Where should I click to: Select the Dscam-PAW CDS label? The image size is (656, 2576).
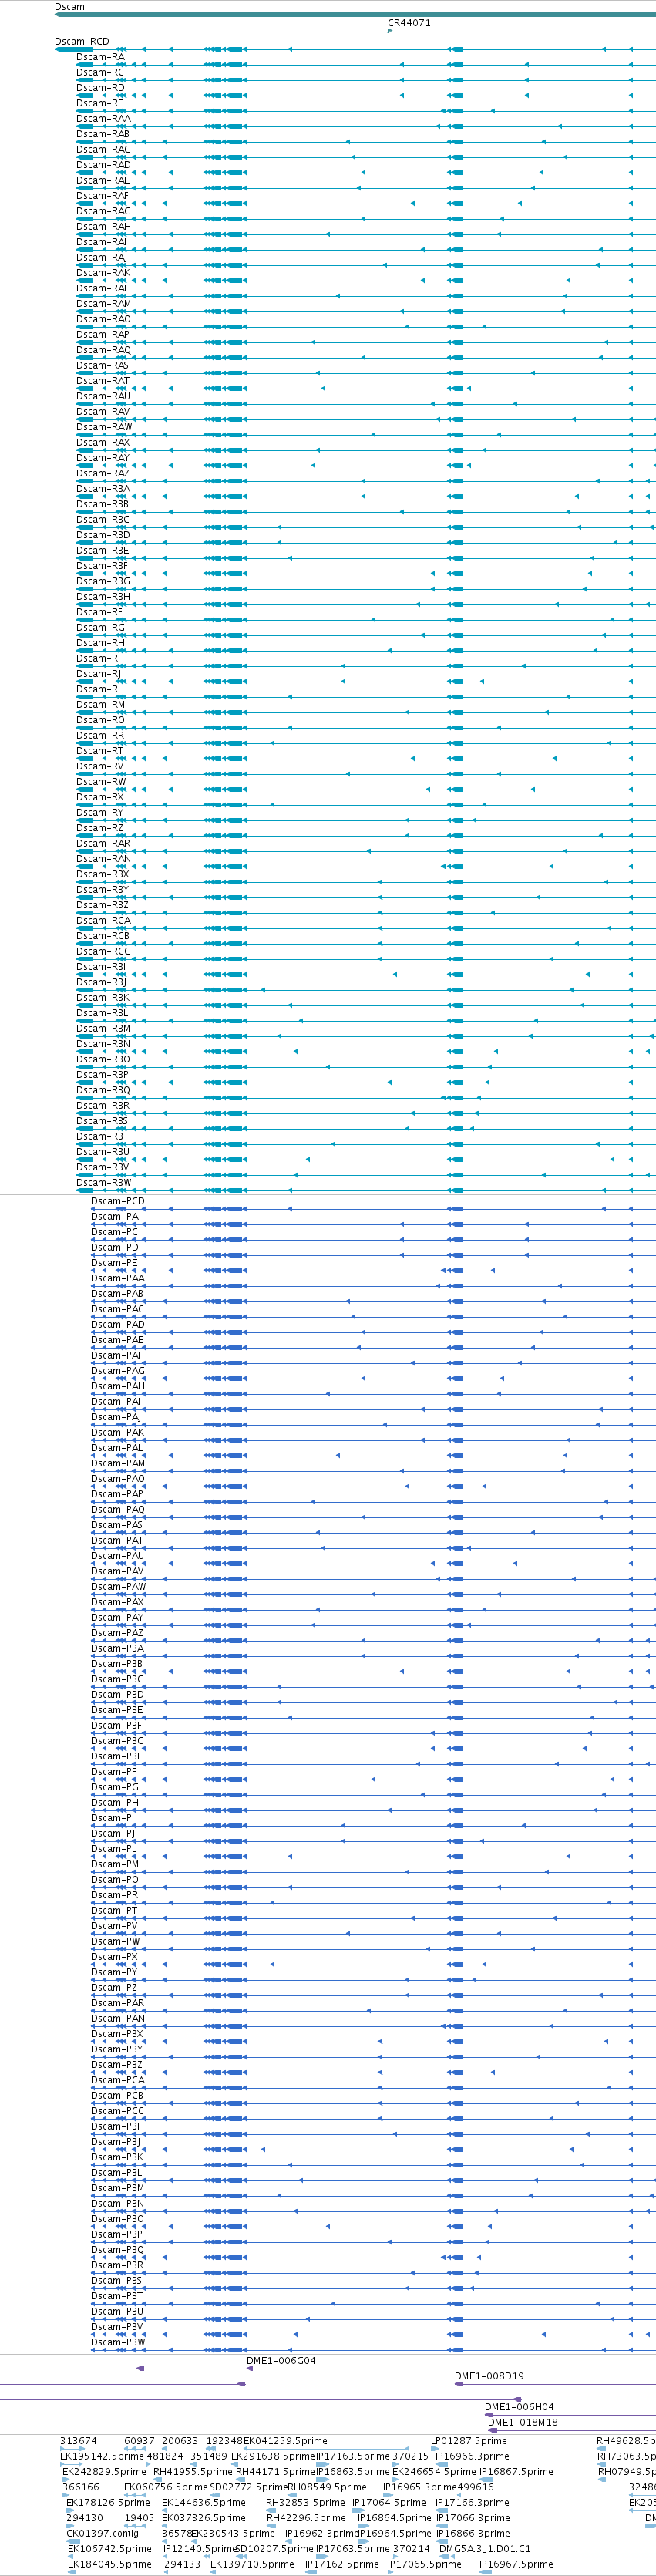tap(118, 1587)
